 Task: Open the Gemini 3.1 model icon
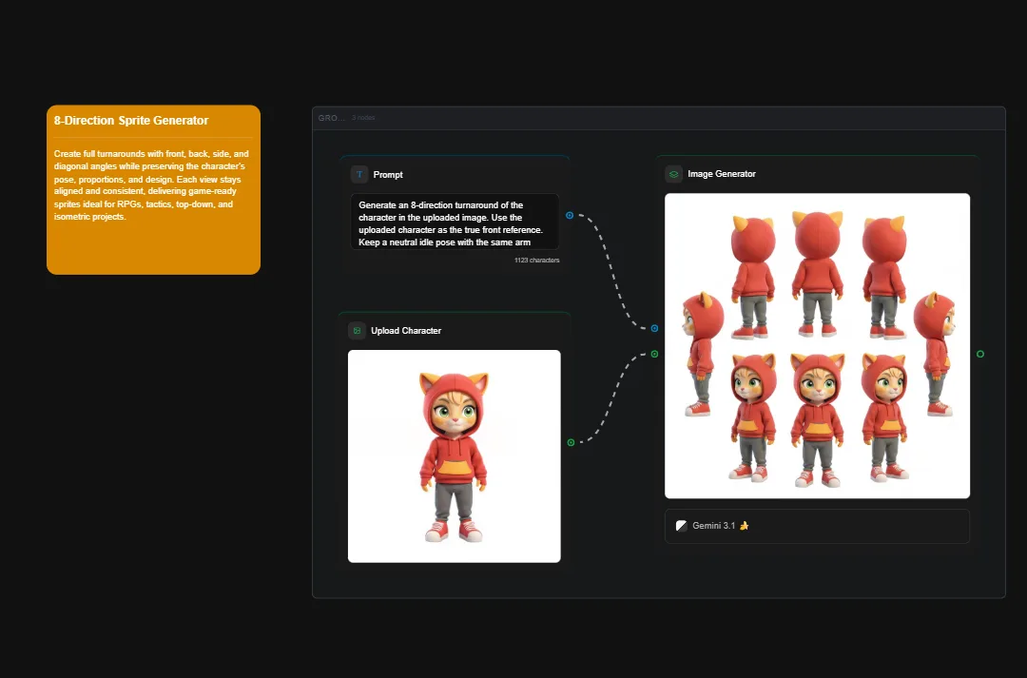(681, 525)
